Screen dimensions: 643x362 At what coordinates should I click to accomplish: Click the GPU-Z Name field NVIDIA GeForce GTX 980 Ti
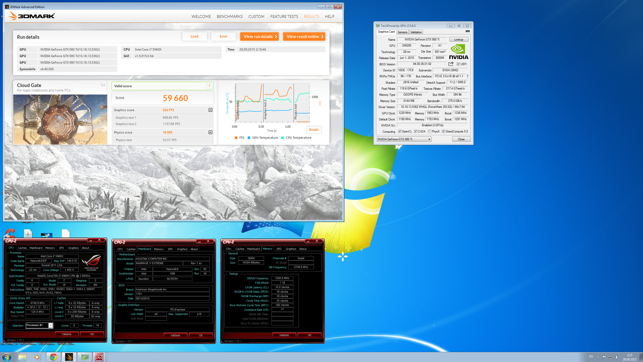tap(422, 39)
